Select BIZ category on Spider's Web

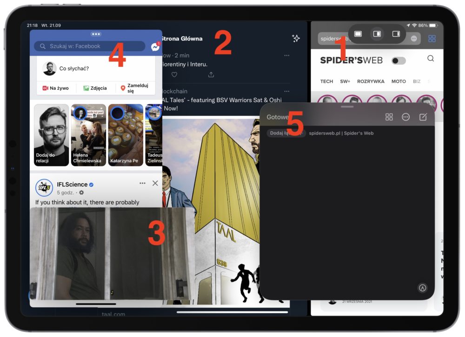point(417,81)
